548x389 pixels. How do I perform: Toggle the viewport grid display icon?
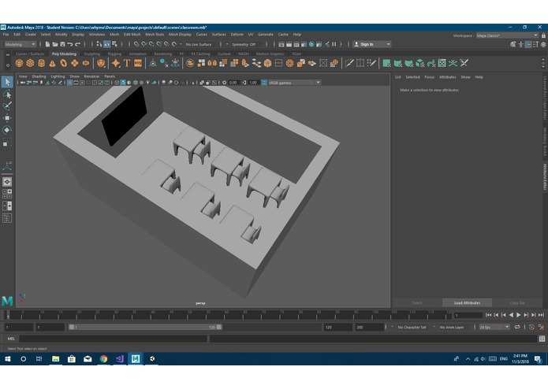69,83
